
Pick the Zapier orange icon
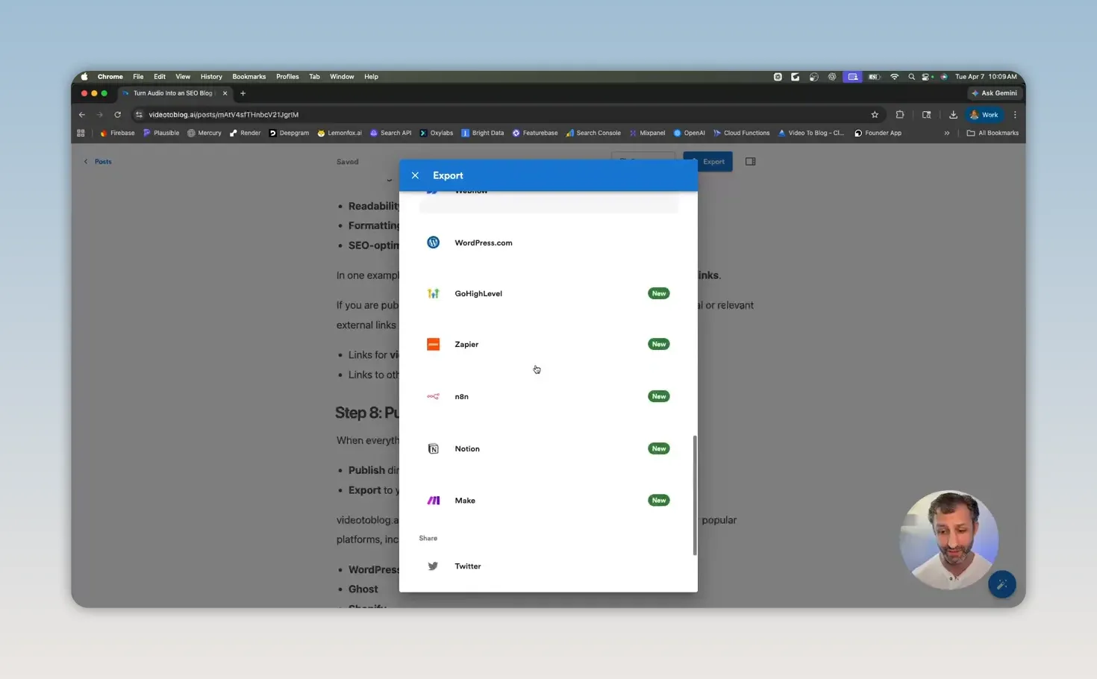tap(433, 344)
